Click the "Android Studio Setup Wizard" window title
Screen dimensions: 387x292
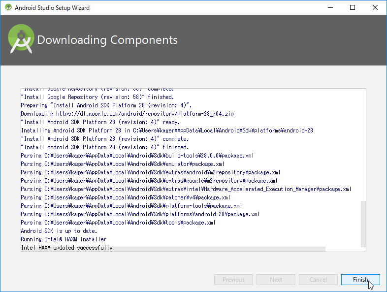click(x=52, y=8)
